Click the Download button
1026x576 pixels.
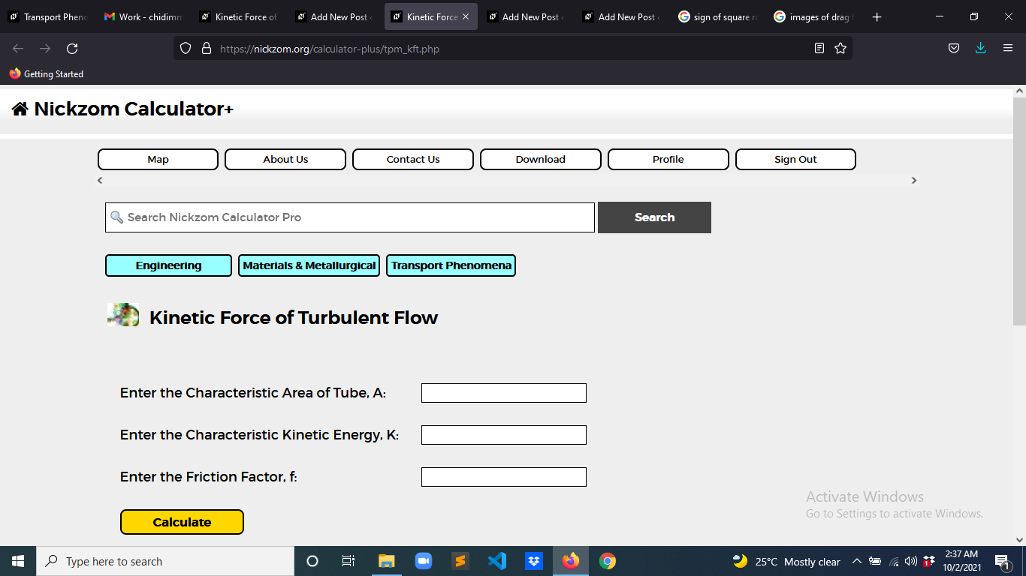click(541, 159)
